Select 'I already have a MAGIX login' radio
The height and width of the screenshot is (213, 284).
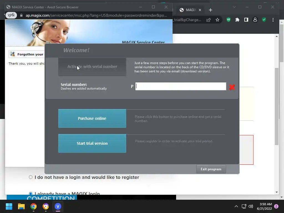pyautogui.click(x=31, y=194)
